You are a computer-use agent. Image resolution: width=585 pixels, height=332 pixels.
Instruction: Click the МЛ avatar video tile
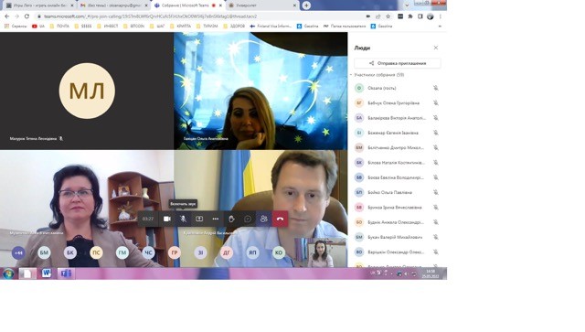tap(87, 91)
